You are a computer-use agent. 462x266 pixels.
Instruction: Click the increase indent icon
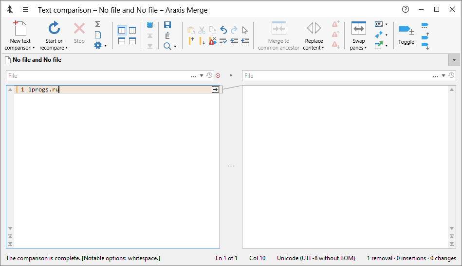coord(245,41)
